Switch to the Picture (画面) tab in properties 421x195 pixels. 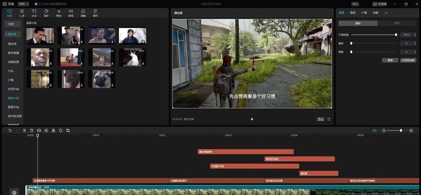(341, 13)
